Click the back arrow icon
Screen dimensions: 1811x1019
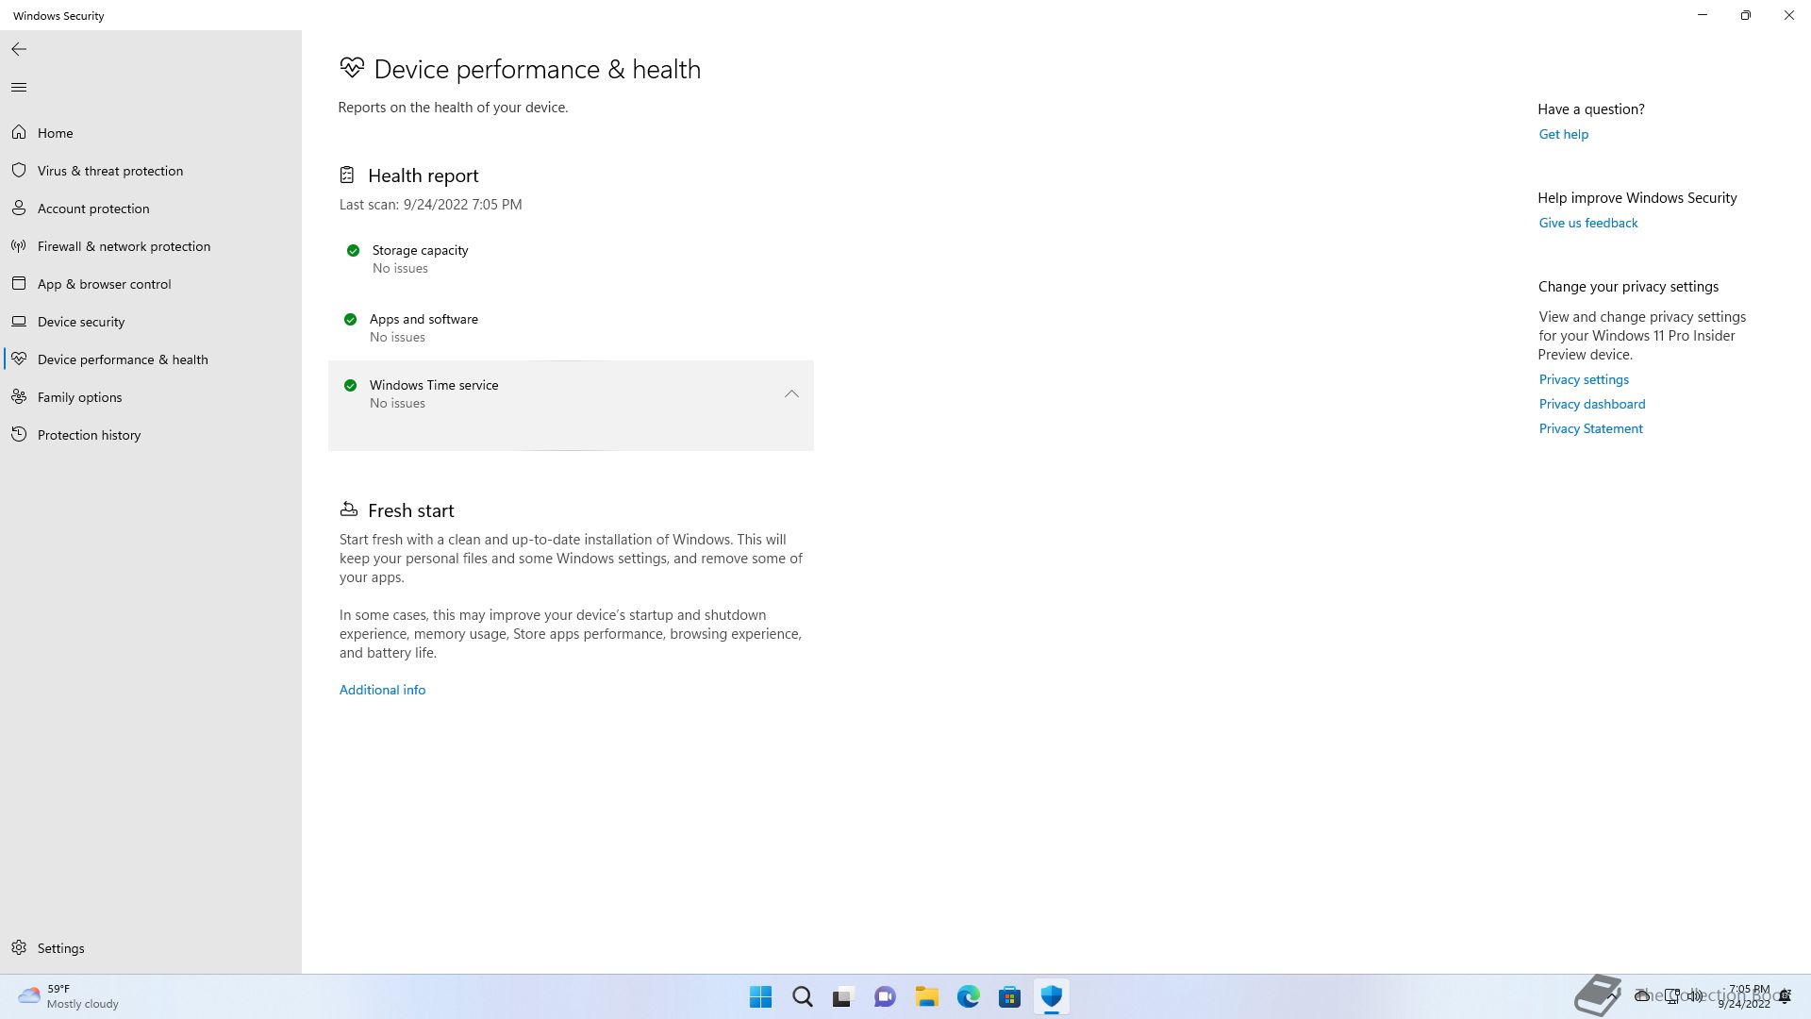(x=19, y=49)
